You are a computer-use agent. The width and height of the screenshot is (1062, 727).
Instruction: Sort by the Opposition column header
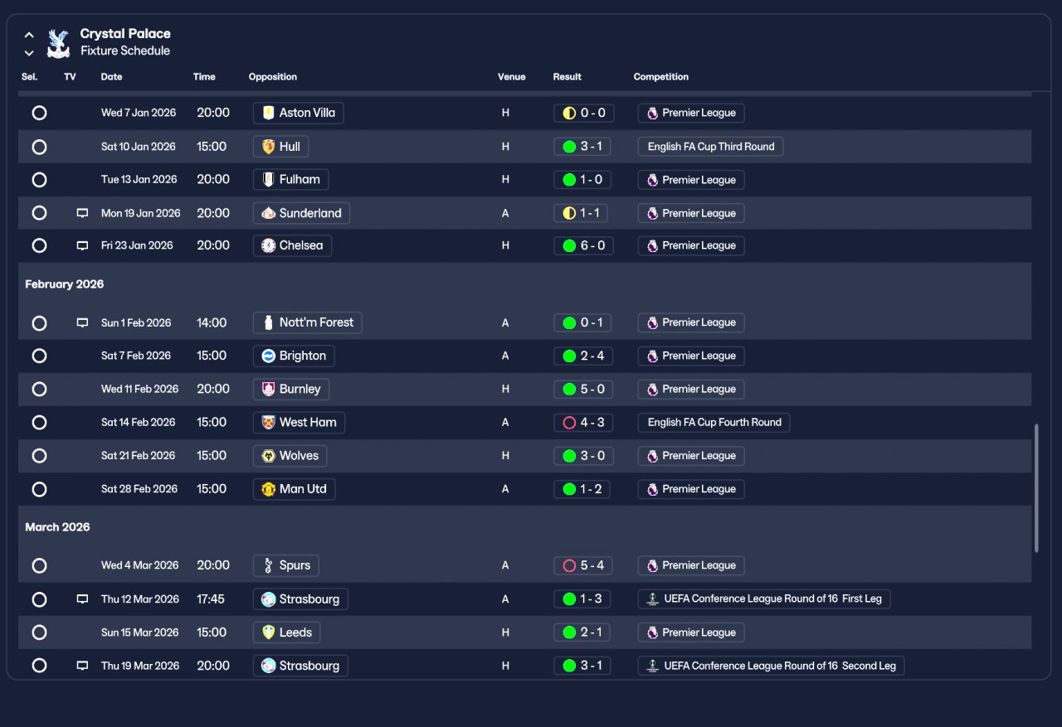tap(273, 77)
